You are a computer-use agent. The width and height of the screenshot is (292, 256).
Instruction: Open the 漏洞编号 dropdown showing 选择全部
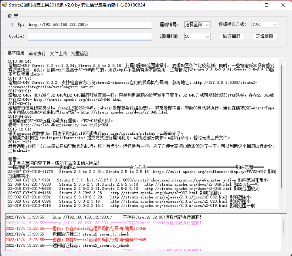(x=198, y=25)
